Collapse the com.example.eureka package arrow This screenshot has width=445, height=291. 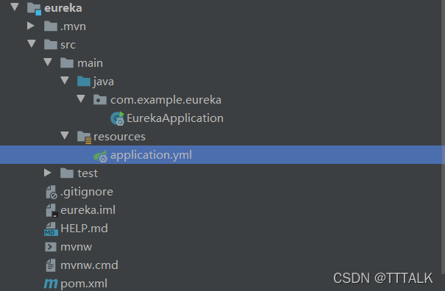point(81,99)
